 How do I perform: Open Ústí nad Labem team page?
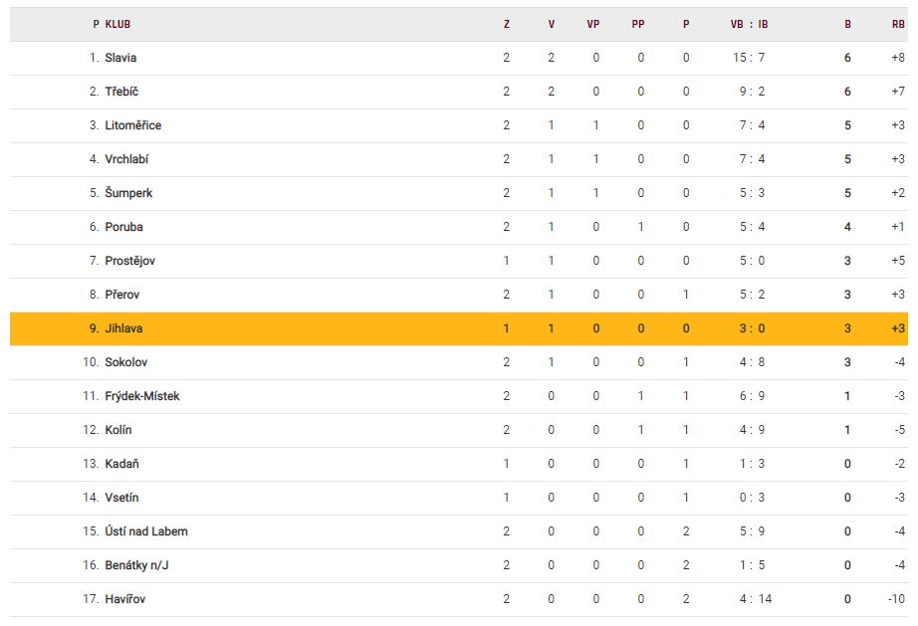pyautogui.click(x=146, y=531)
